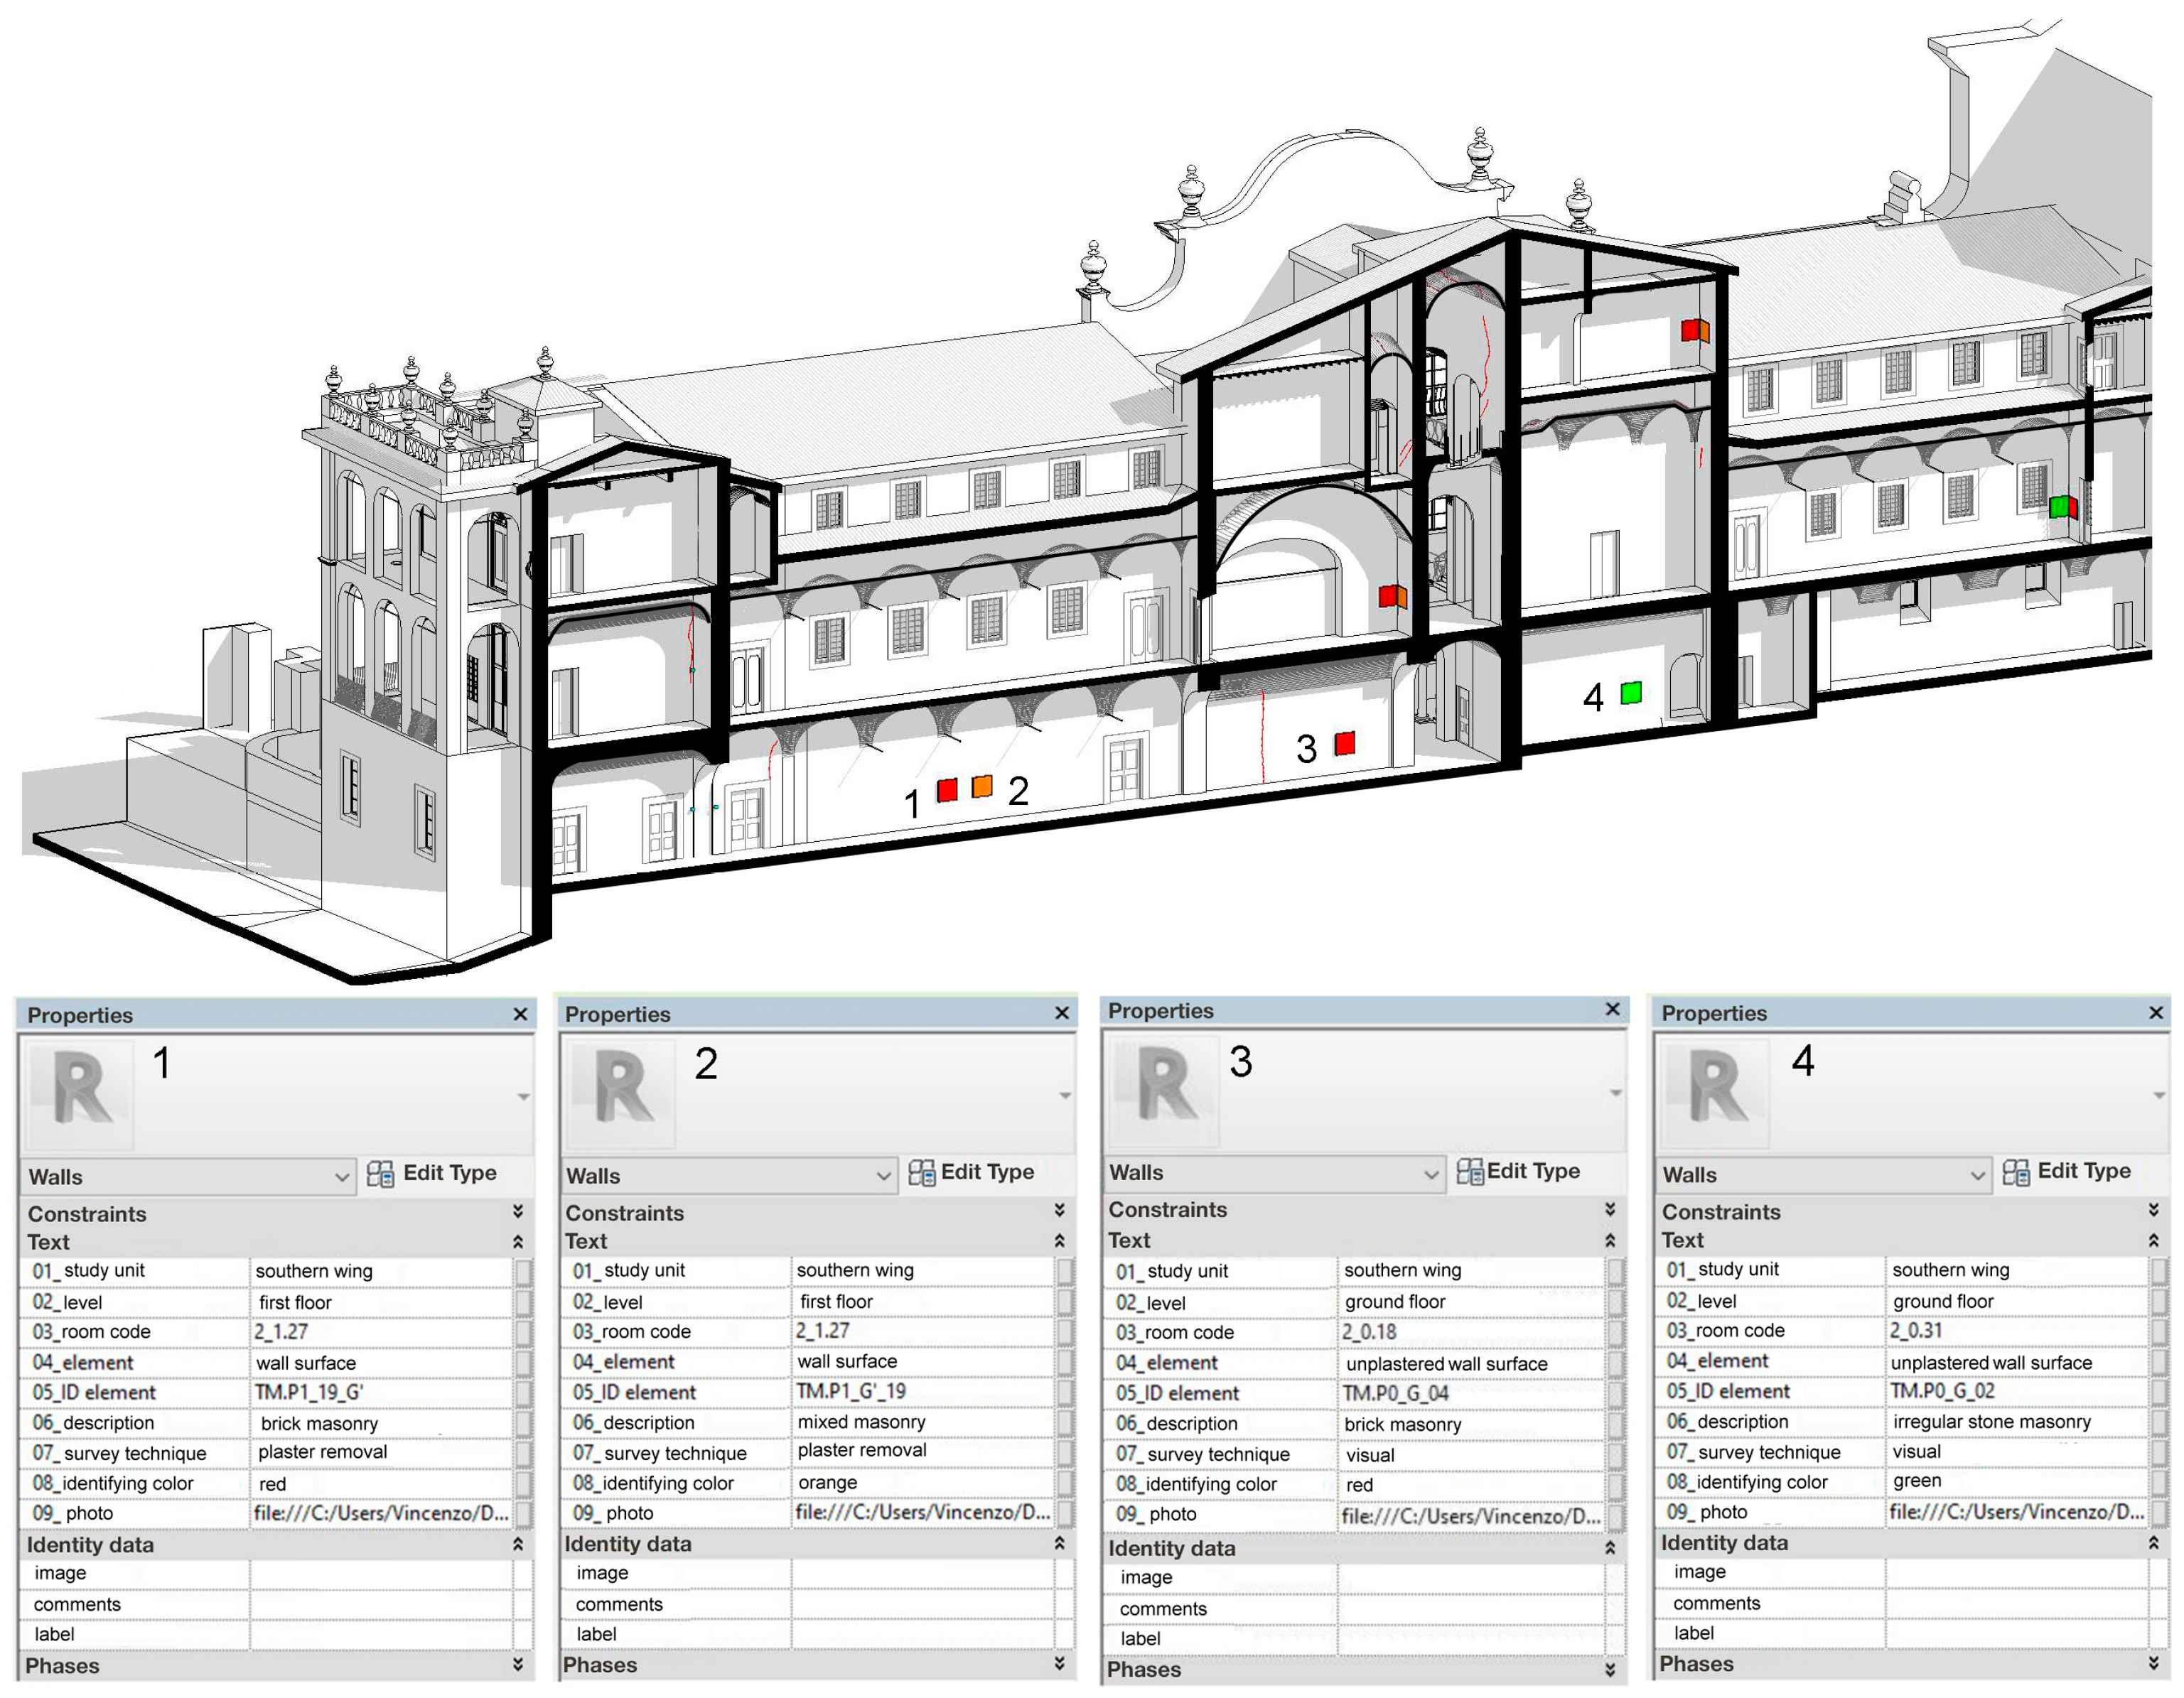
Task: Click the red marker labeled 3
Action: 1345,742
